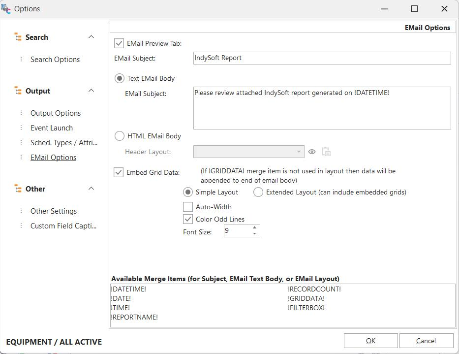Image resolution: width=459 pixels, height=354 pixels.
Task: Click the Other section tree icon
Action: [18, 189]
